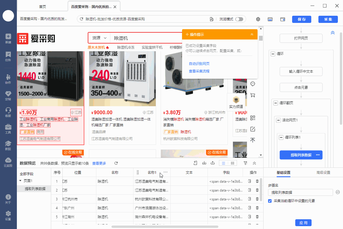Click the user avatar circle
Image resolution: width=343 pixels, height=229 pixels.
(8, 16)
